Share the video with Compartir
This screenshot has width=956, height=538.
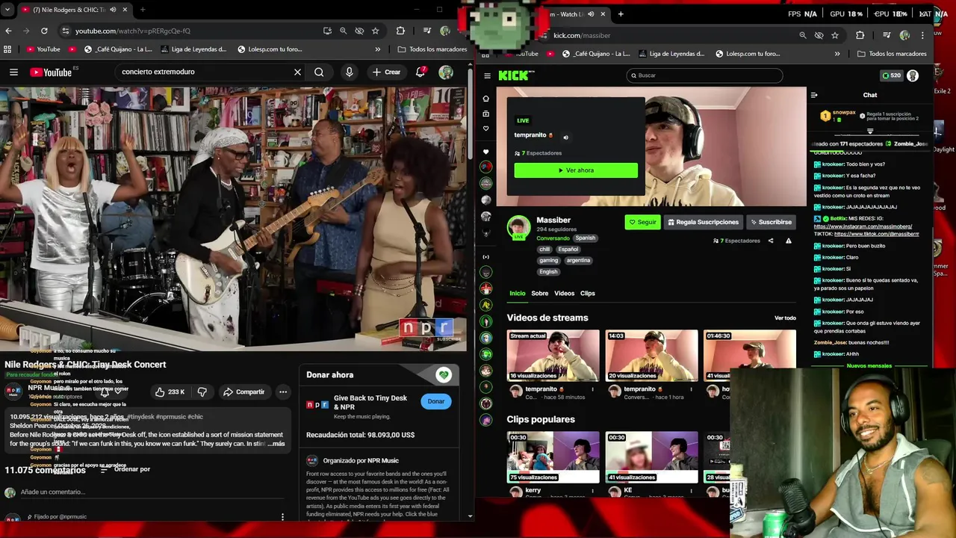pyautogui.click(x=243, y=392)
